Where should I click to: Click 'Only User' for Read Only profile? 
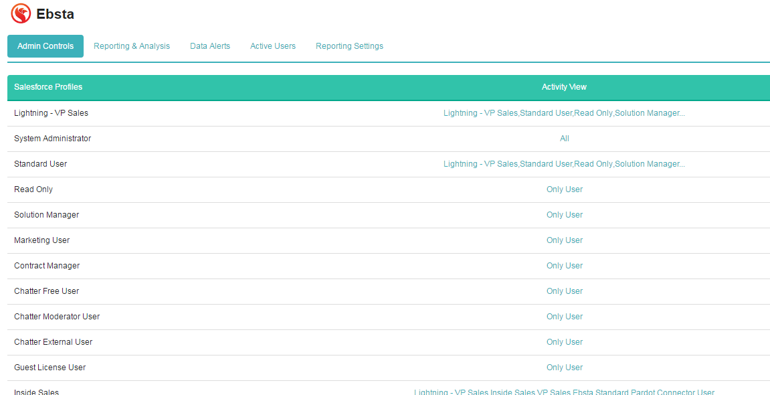tap(565, 189)
